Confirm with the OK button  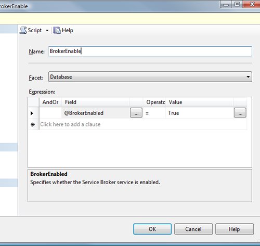pyautogui.click(x=152, y=229)
